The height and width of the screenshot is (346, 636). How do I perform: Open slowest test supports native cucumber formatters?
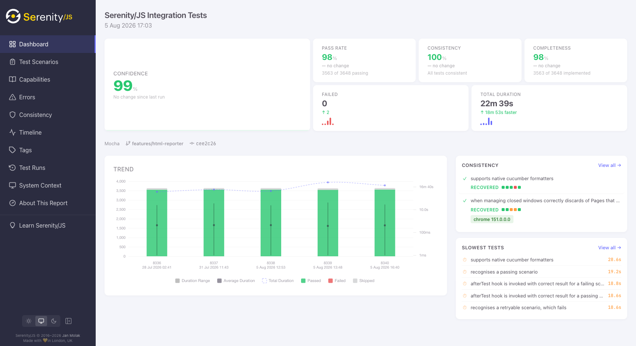coord(541,260)
